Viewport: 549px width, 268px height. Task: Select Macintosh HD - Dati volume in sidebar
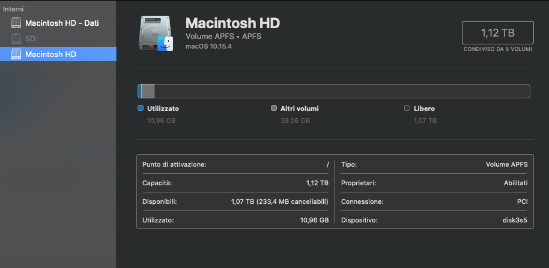(58, 23)
